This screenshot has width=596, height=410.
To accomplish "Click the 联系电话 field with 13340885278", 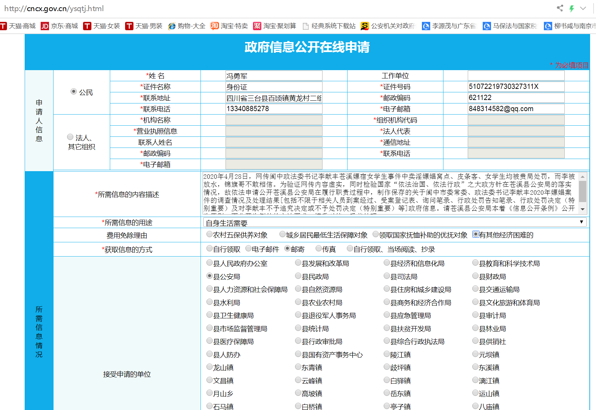I will (x=274, y=109).
